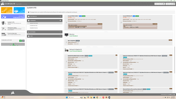This screenshot has height=99, width=176.
Task: Click Bluetooth Device (Personal Area Network) name
Action: pyautogui.click(x=132, y=89)
